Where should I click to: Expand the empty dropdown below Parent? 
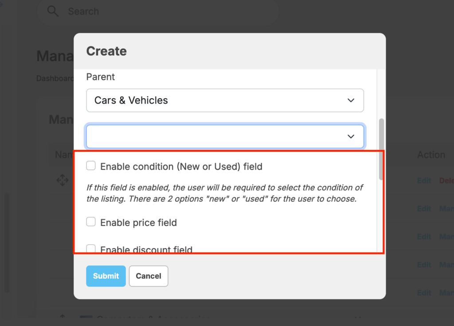coord(225,136)
